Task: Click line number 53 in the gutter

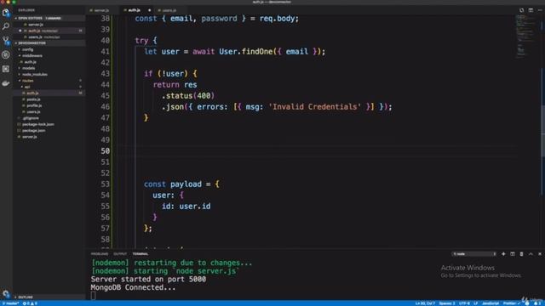Action: pos(105,184)
